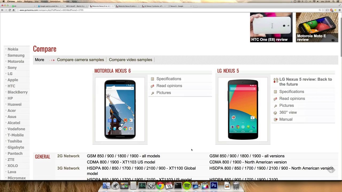Select Samsung in the brand sidebar
Screen dimensions: 342x192
coord(16,55)
